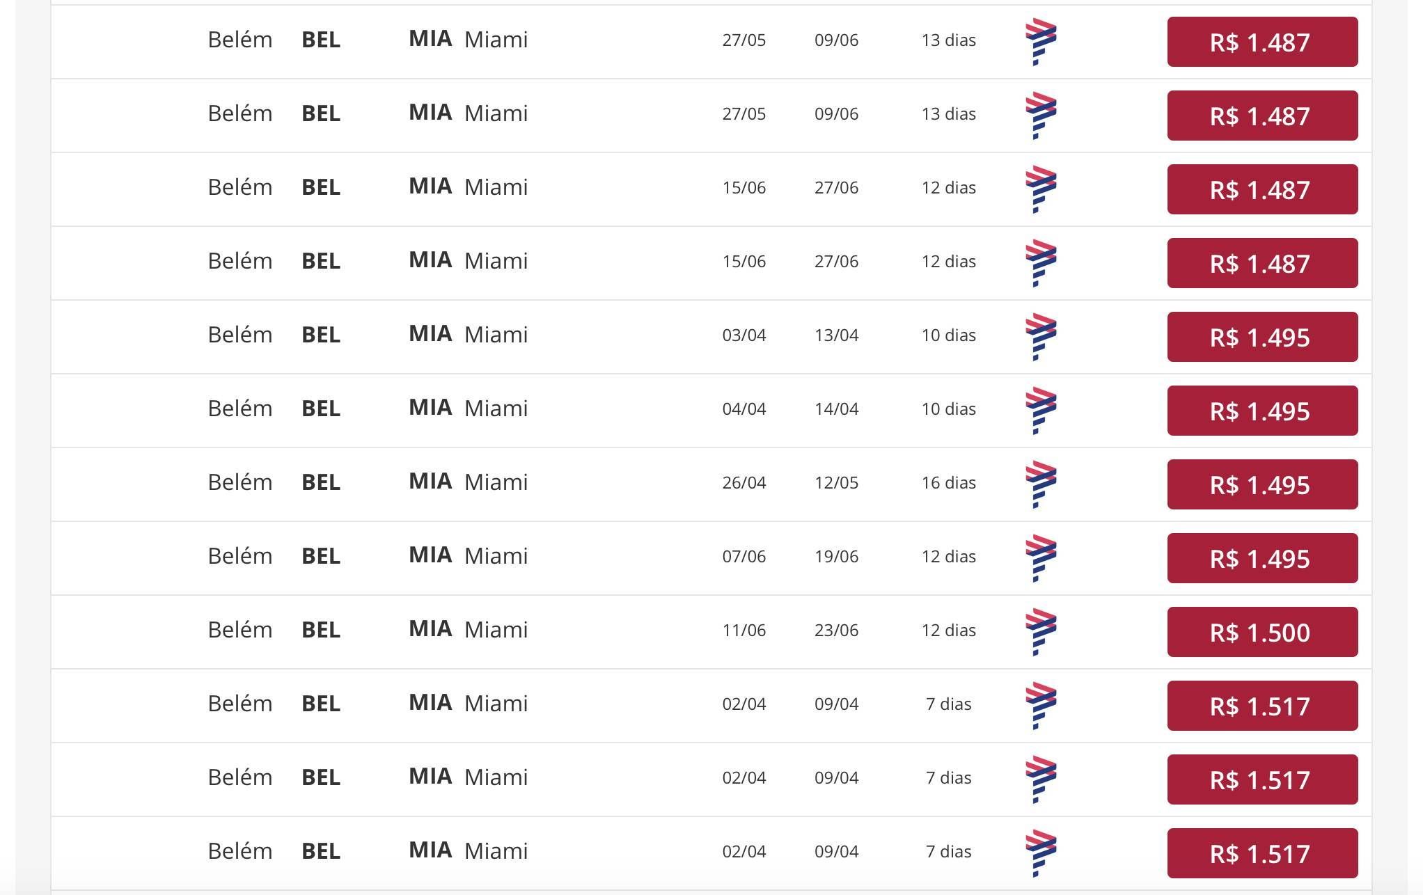Click LATAM logo on 26/04 to 12/05 flight
This screenshot has height=895, width=1423.
[1041, 484]
